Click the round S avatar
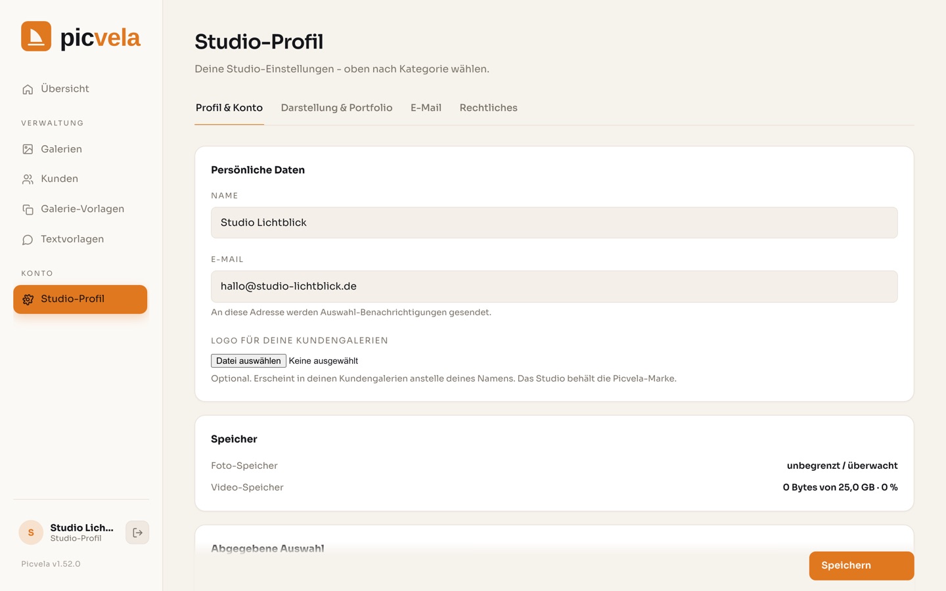This screenshot has width=946, height=591. click(x=31, y=533)
